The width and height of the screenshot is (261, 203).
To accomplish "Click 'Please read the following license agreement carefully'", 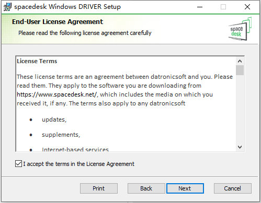I will (x=85, y=33).
